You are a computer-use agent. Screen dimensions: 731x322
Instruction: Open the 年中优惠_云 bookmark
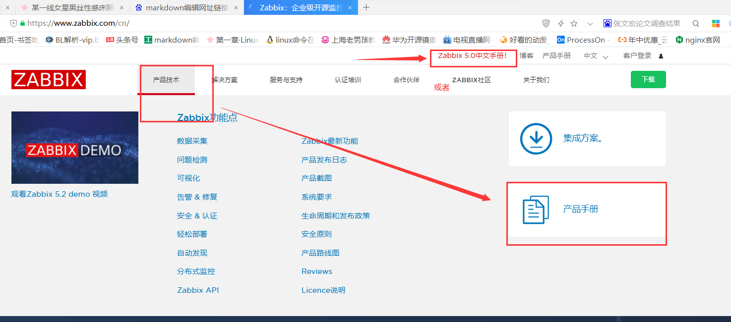(x=643, y=40)
